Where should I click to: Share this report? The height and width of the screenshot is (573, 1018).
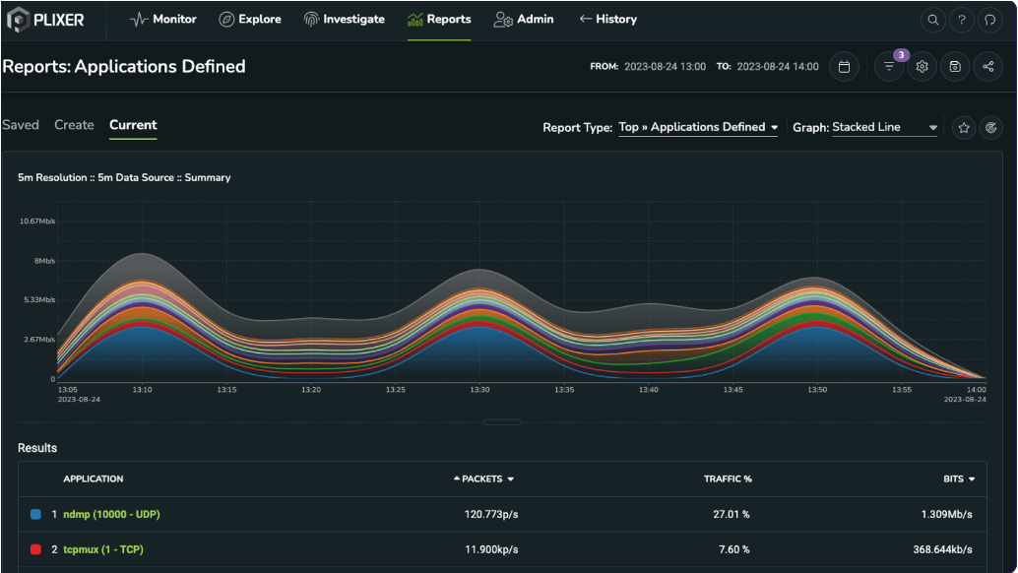[988, 66]
